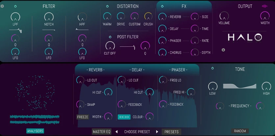Select the DELAY tab
This screenshot has height=136, width=275.
pos(137,70)
